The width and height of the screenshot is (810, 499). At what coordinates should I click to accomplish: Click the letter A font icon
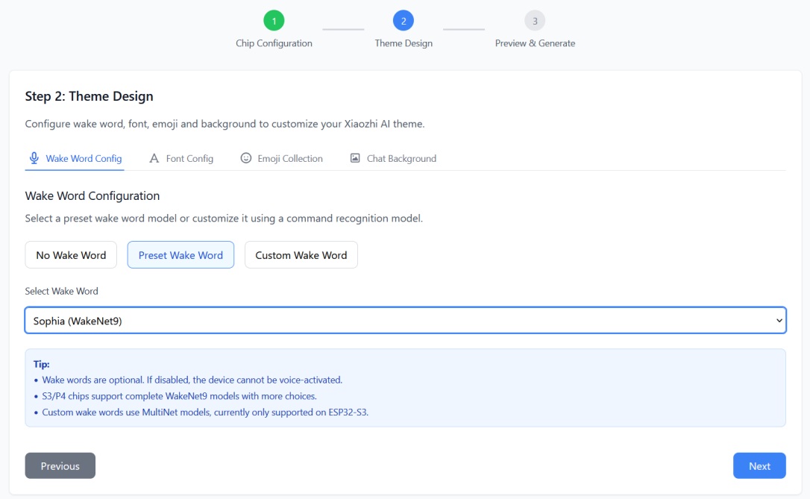click(x=154, y=158)
